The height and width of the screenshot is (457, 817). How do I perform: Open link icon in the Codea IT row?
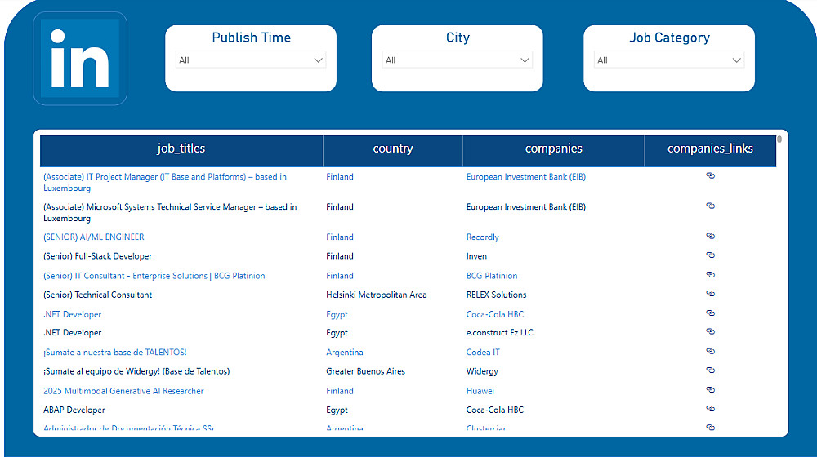(x=710, y=351)
